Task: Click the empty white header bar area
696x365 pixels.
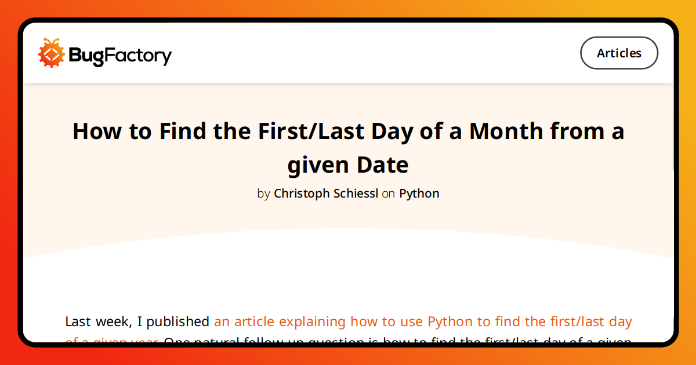Action: (376, 53)
